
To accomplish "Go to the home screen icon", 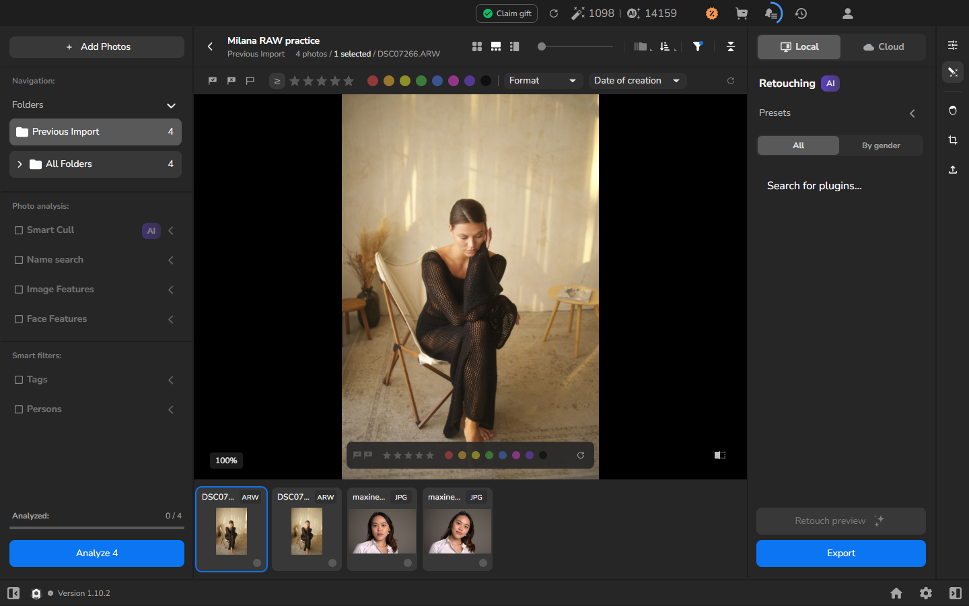I will (896, 593).
